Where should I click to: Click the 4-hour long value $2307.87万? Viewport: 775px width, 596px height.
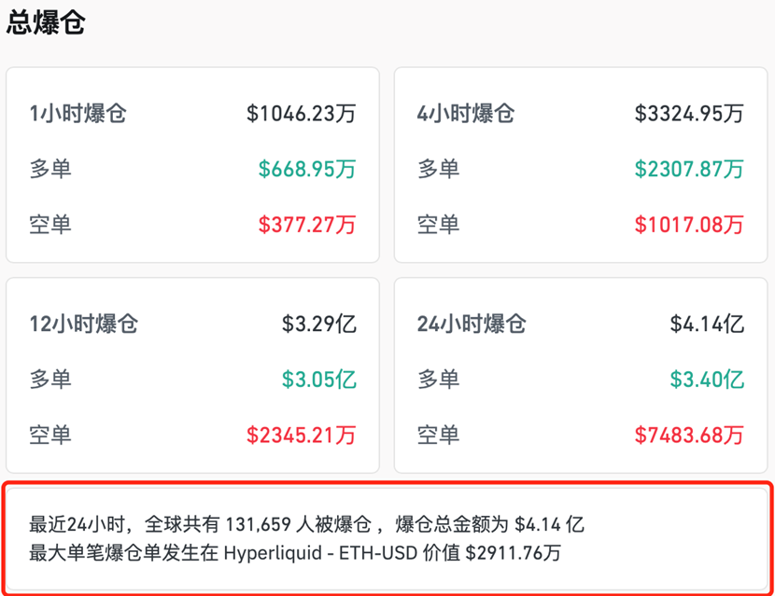689,169
